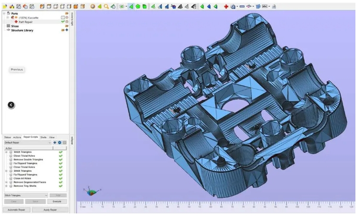Open script settings with blue gear icon
The image size is (357, 216).
[x=60, y=142]
